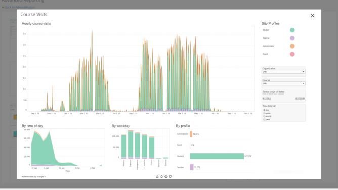Click the Administrator profile color circle

tap(292, 46)
